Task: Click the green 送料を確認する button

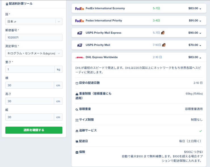Action: [x=34, y=130]
